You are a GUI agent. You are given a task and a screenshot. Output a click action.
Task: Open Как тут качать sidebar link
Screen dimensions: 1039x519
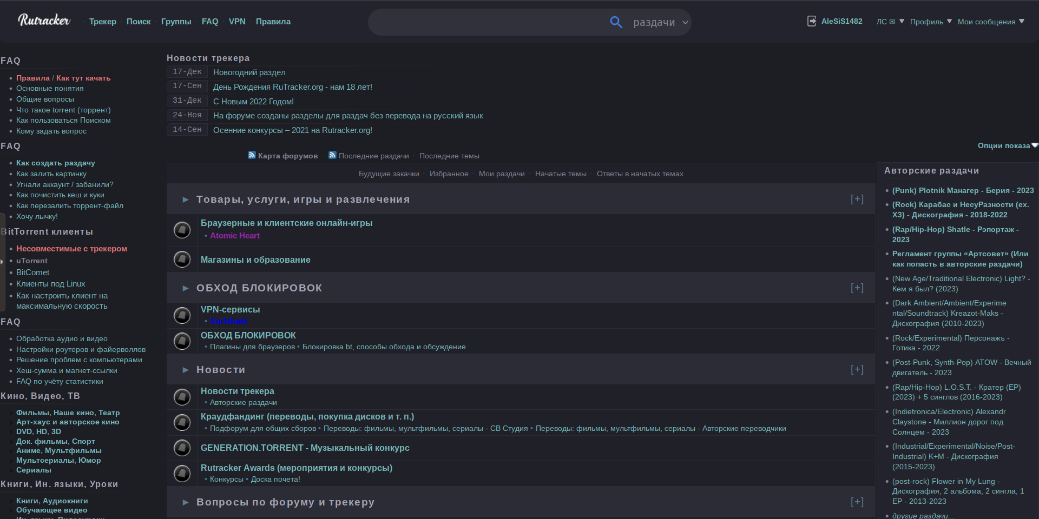[x=83, y=78]
